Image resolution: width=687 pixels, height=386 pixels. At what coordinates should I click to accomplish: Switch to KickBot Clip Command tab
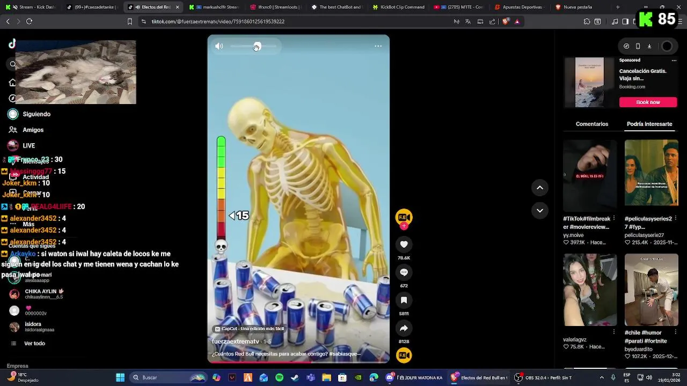(x=398, y=7)
